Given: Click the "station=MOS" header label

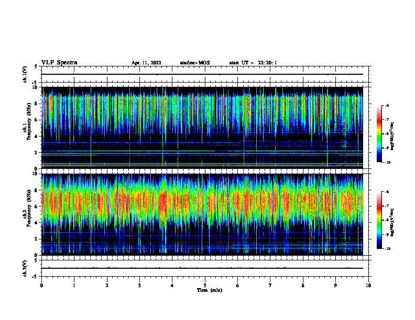Looking at the screenshot, I should 195,63.
